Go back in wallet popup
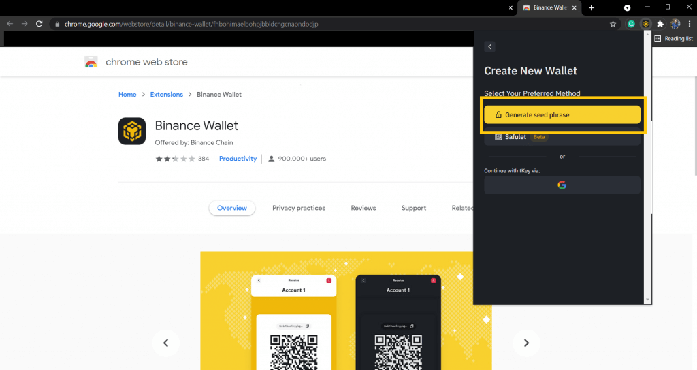Viewport: 697px width, 370px height. pyautogui.click(x=489, y=47)
